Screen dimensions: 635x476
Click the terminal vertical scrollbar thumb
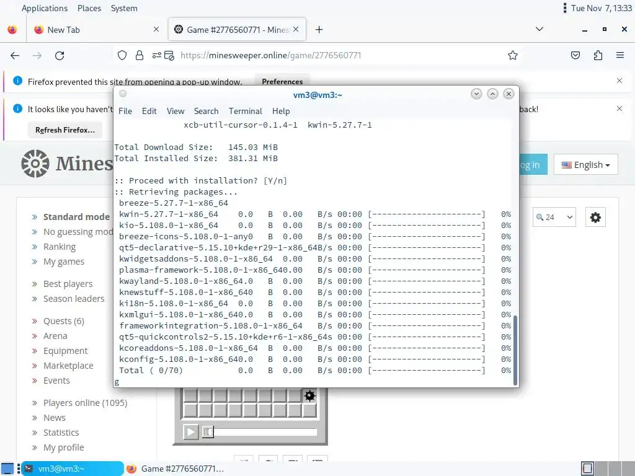click(x=515, y=350)
